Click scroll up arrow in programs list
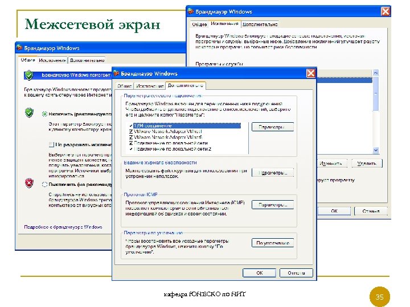This screenshot has width=410, height=307. pos(376,73)
